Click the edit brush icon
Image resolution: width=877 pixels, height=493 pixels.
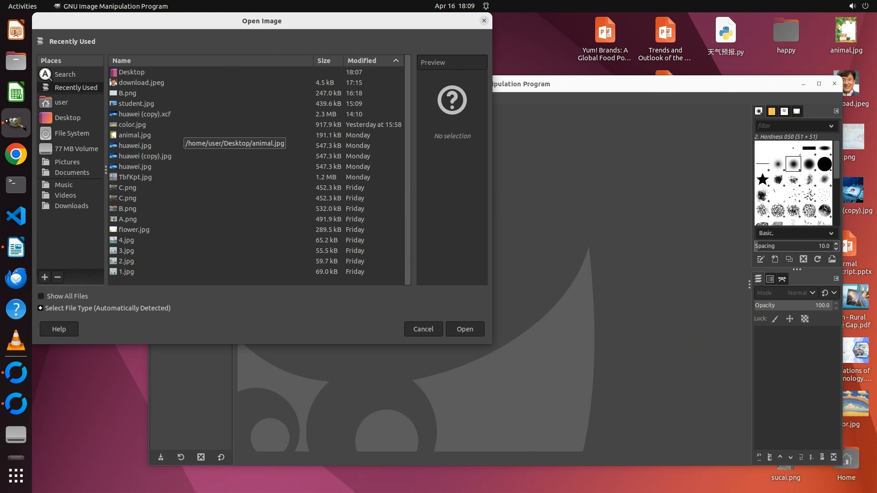tap(761, 259)
